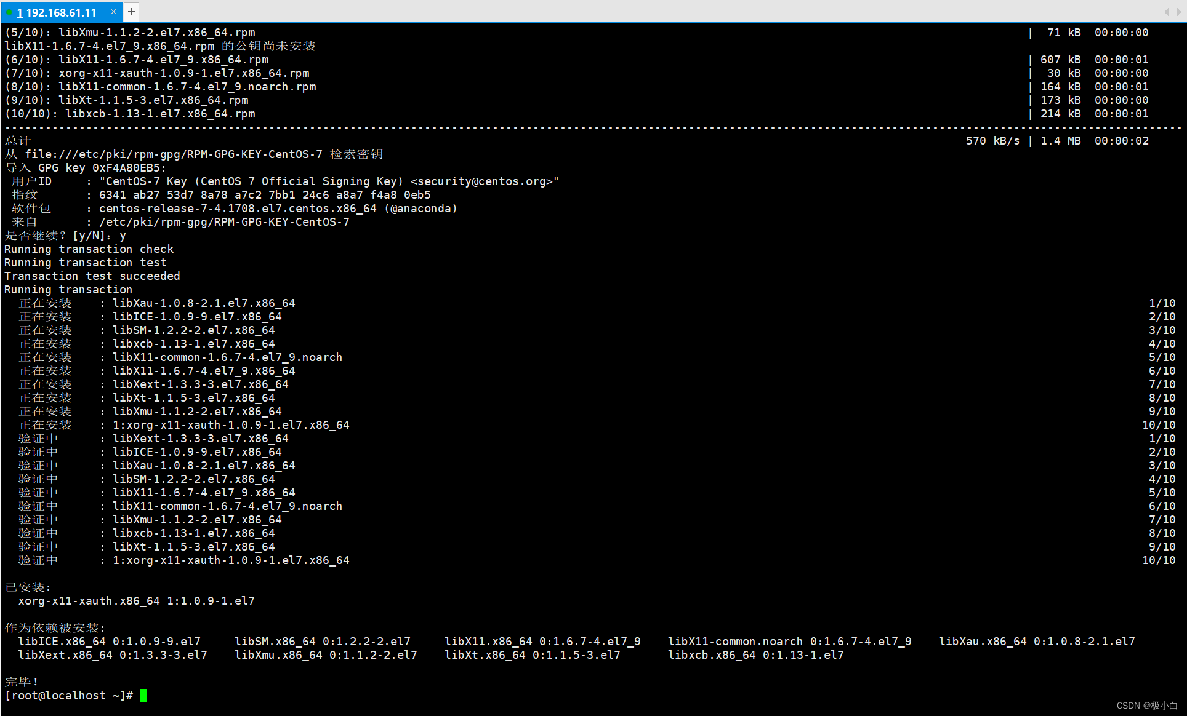Screen dimensions: 1187x716
Task: Click the GPG fingerprint 6341 ab27 line
Action: point(265,195)
